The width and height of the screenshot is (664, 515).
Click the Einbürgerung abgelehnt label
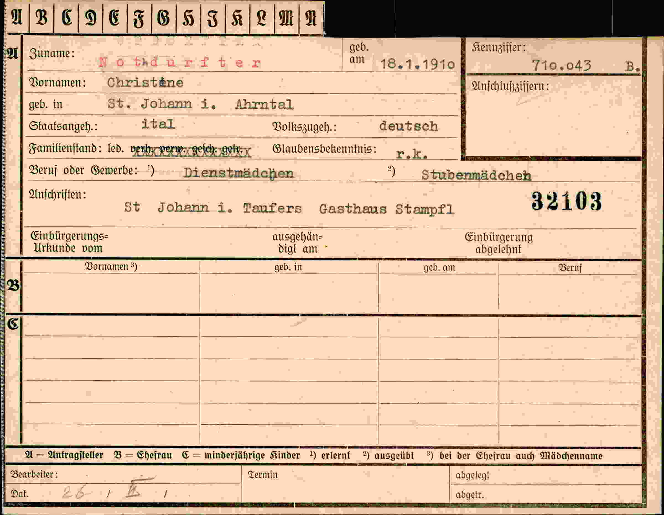click(499, 243)
